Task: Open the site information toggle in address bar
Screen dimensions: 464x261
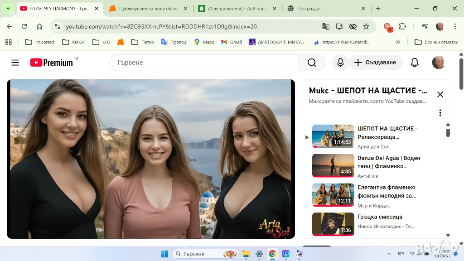Action: [58, 27]
